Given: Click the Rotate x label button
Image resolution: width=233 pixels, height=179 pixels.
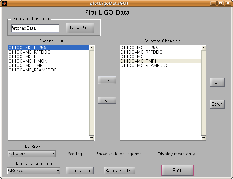Looking at the screenshot, I should pos(119,170).
